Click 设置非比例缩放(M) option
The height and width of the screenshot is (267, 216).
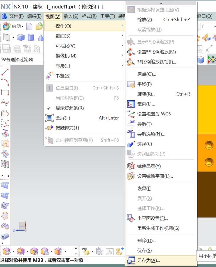pyautogui.click(x=161, y=52)
